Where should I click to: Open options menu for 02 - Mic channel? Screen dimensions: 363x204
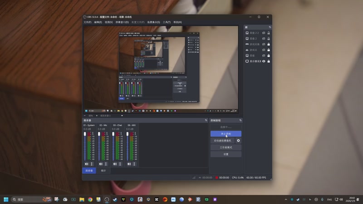point(106,164)
